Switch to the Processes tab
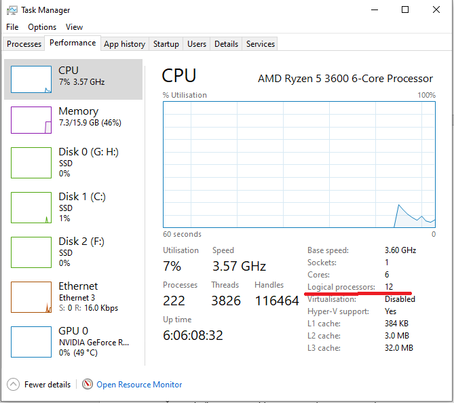Image resolution: width=454 pixels, height=403 pixels. coord(24,44)
